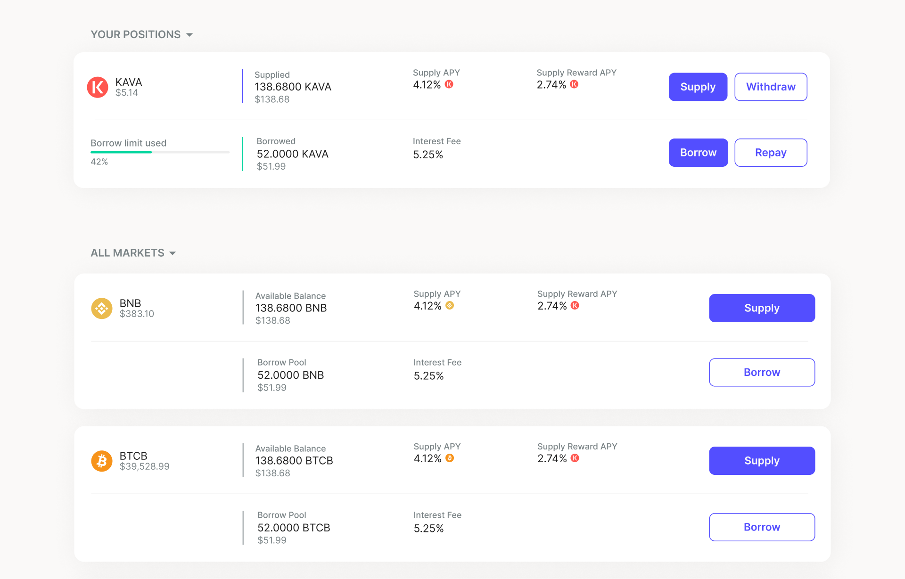Click Kava icon beside BTCB Supply Reward APY
The image size is (905, 579).
575,458
